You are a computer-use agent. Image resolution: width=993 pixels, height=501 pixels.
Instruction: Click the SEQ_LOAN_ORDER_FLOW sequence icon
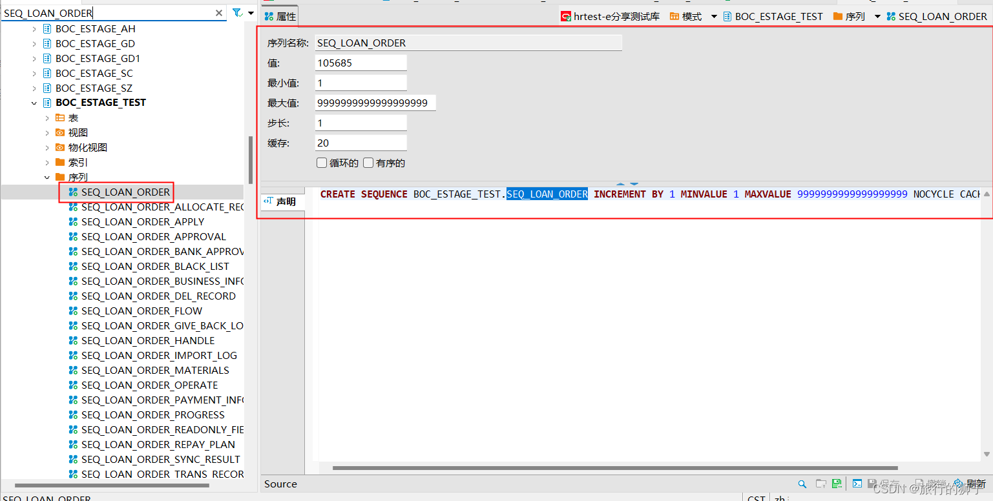tap(73, 311)
